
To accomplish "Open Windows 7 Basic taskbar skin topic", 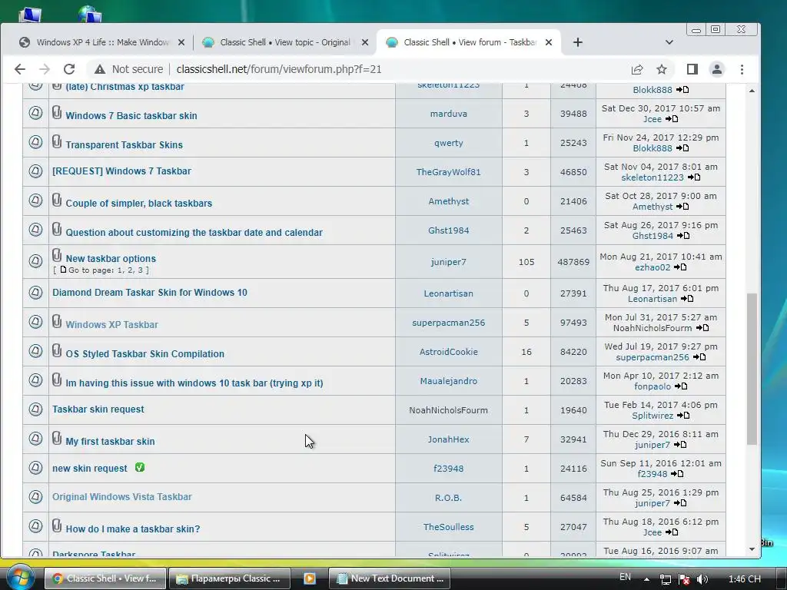I will (x=131, y=116).
